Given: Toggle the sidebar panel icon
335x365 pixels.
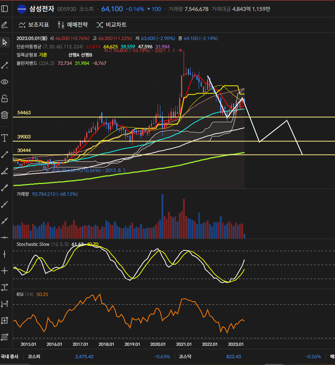Looking at the screenshot, I should click(x=5, y=9).
